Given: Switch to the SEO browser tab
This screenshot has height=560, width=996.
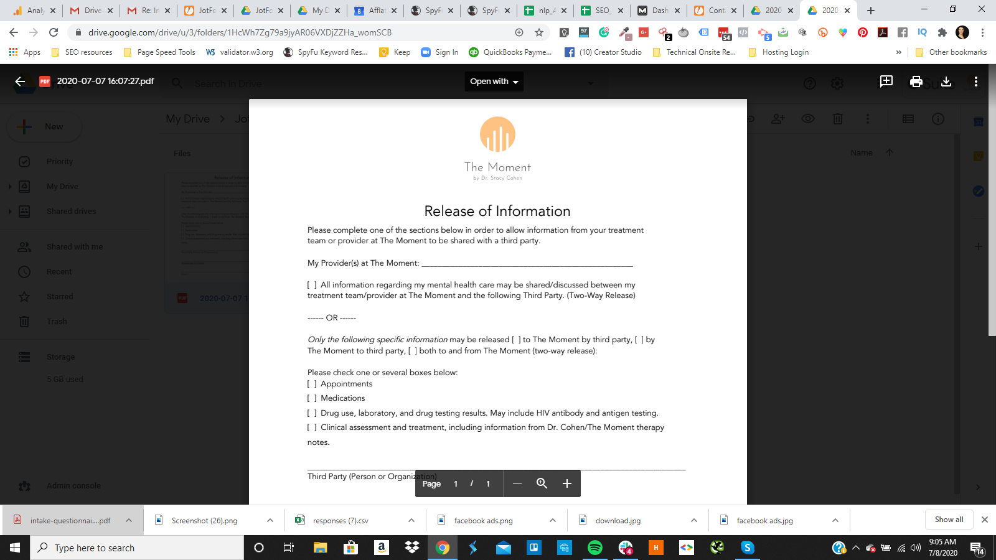Looking at the screenshot, I should click(x=601, y=11).
